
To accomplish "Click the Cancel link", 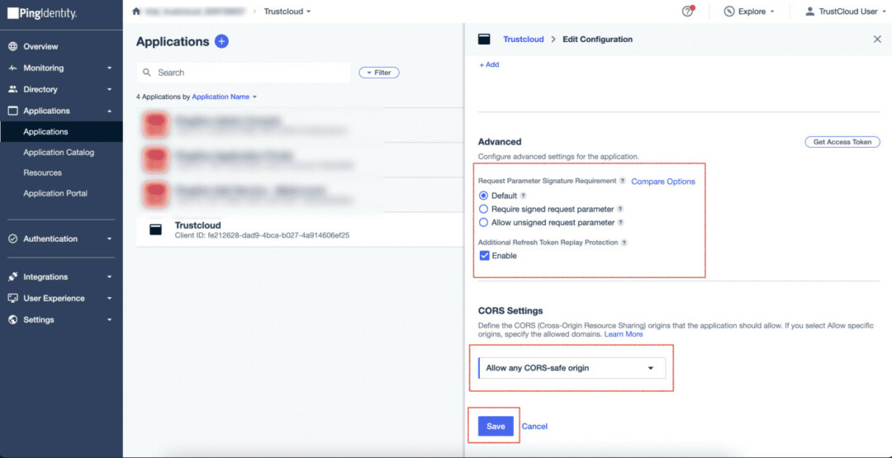I will point(534,426).
